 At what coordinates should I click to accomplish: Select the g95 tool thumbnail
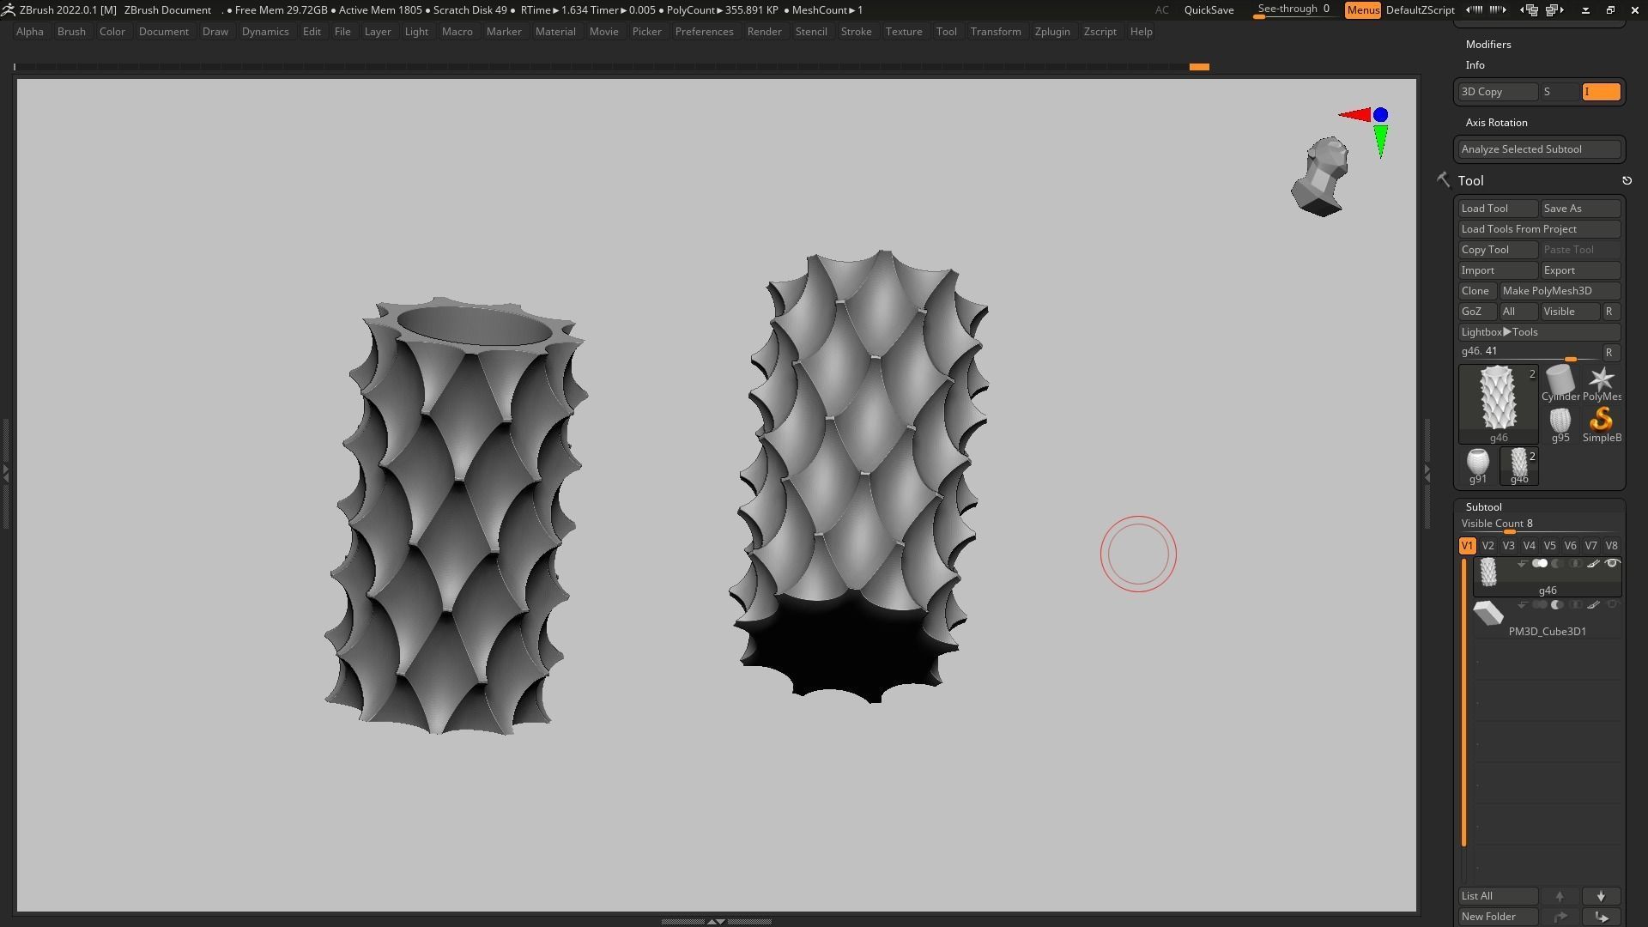pos(1560,421)
